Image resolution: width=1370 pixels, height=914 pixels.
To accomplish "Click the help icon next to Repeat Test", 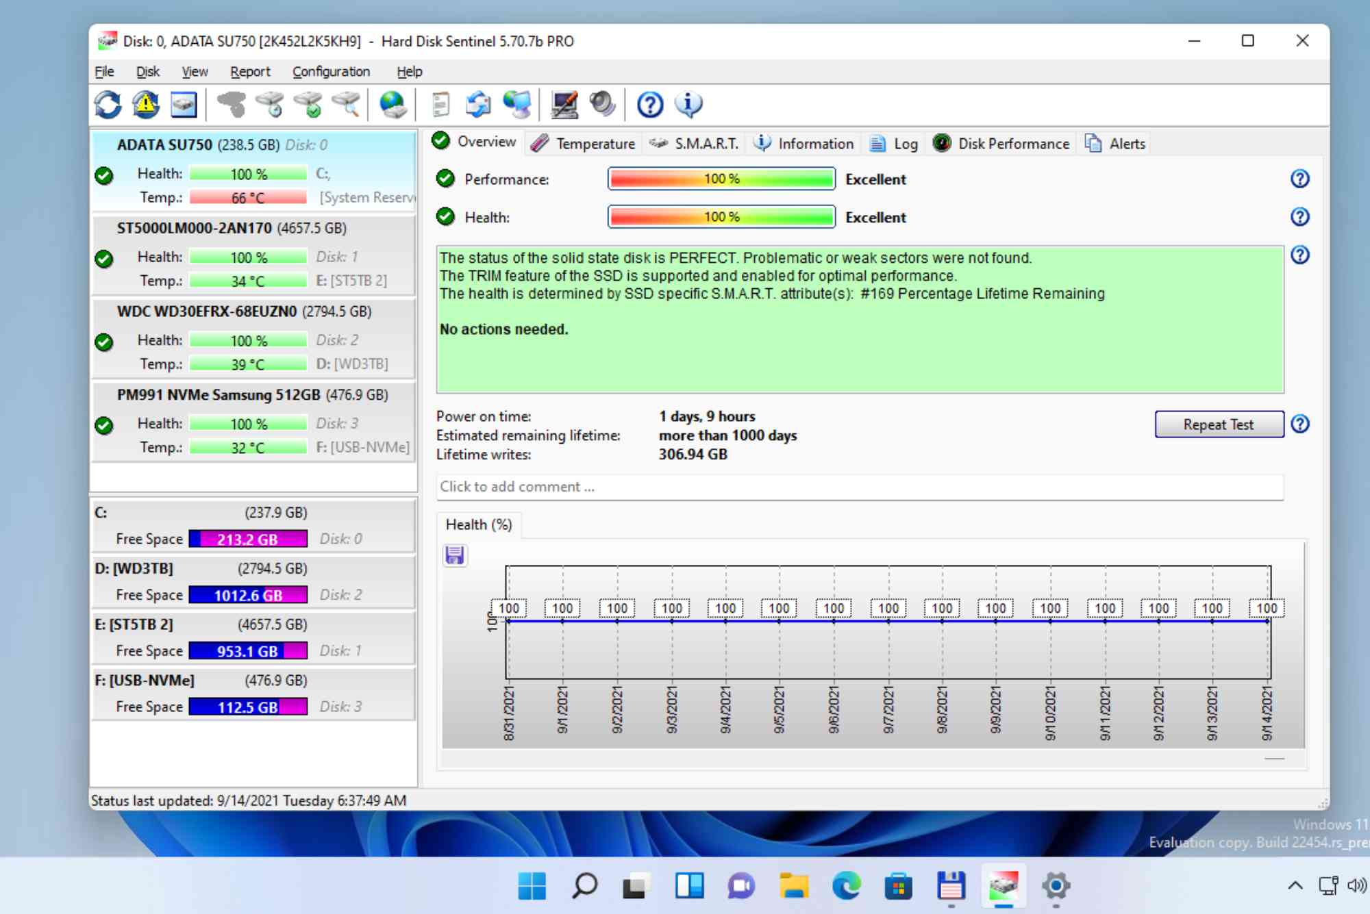I will point(1299,424).
